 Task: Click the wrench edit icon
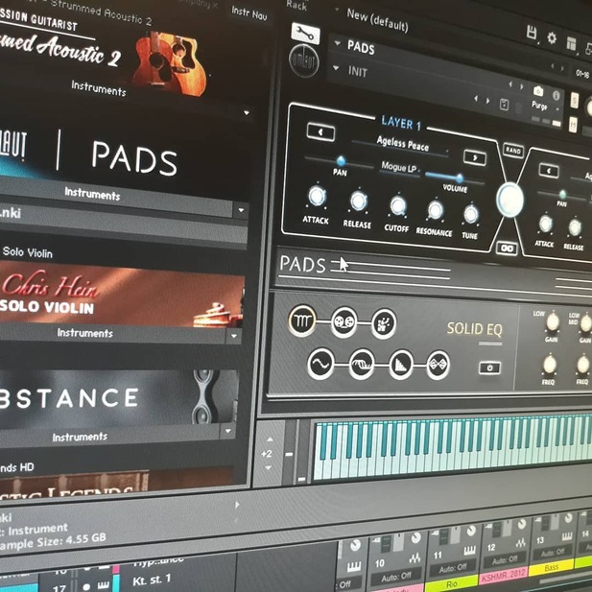pyautogui.click(x=304, y=33)
